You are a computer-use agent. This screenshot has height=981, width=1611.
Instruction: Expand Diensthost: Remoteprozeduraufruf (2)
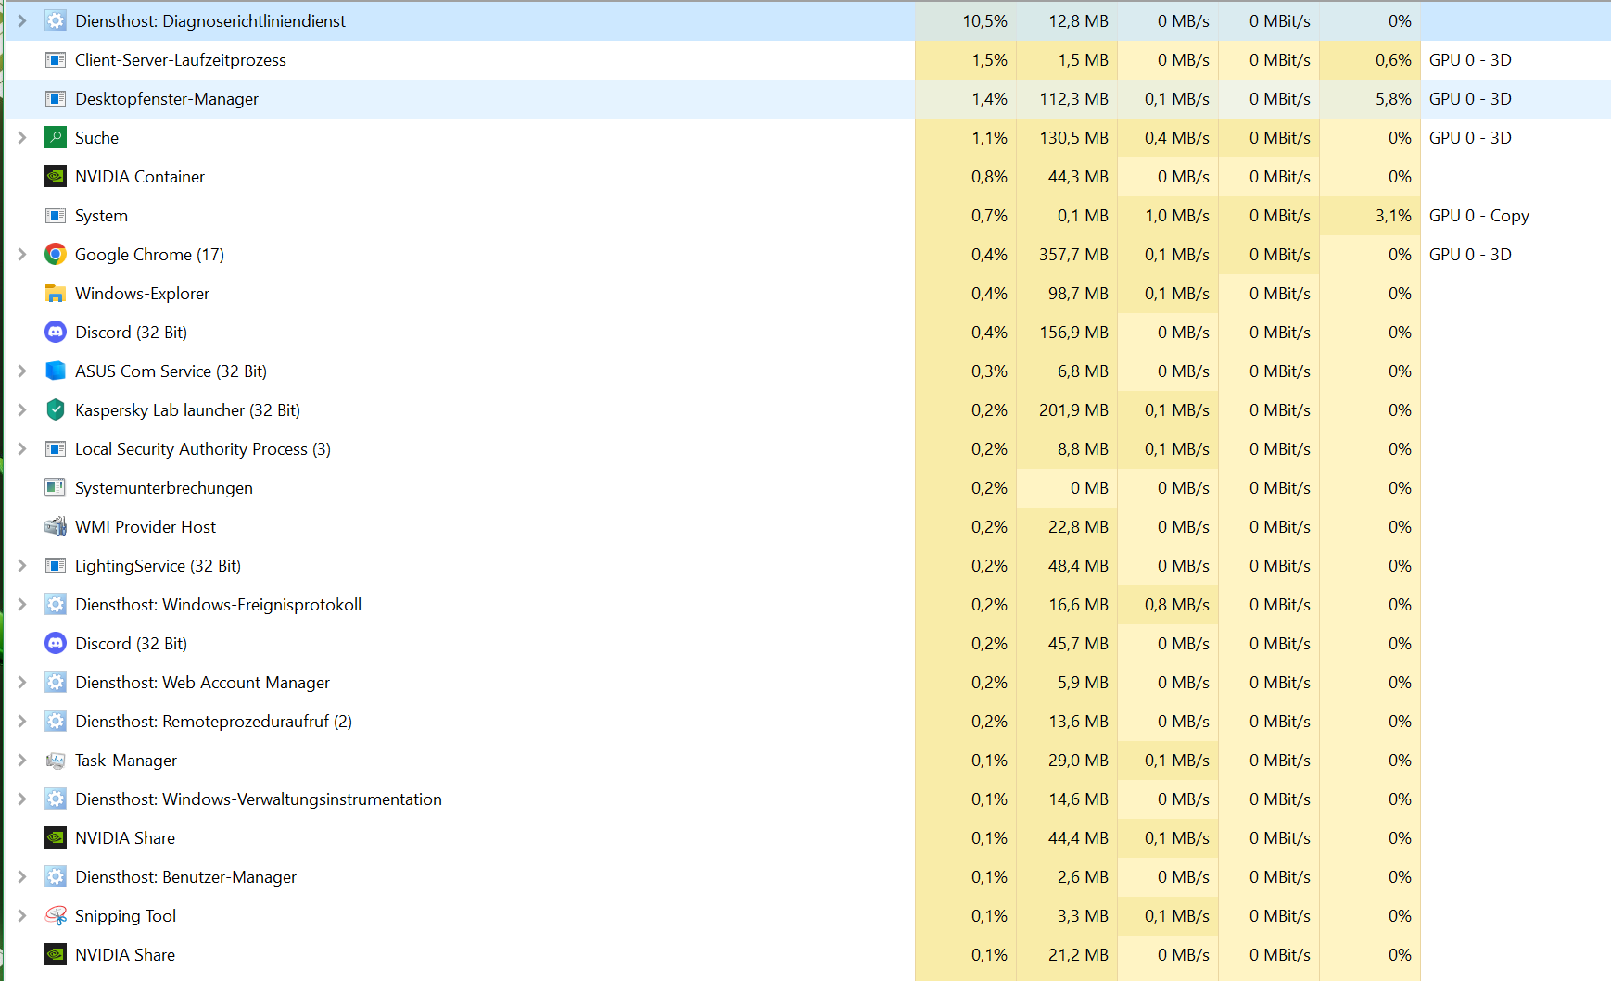(x=22, y=721)
